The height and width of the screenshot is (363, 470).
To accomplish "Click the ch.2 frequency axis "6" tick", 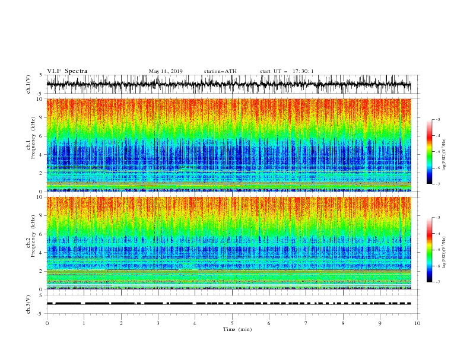I will pyautogui.click(x=42, y=234).
